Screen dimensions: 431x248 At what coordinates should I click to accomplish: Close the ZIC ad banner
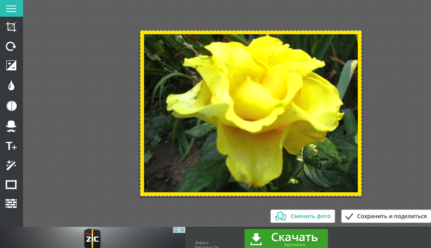point(182,230)
